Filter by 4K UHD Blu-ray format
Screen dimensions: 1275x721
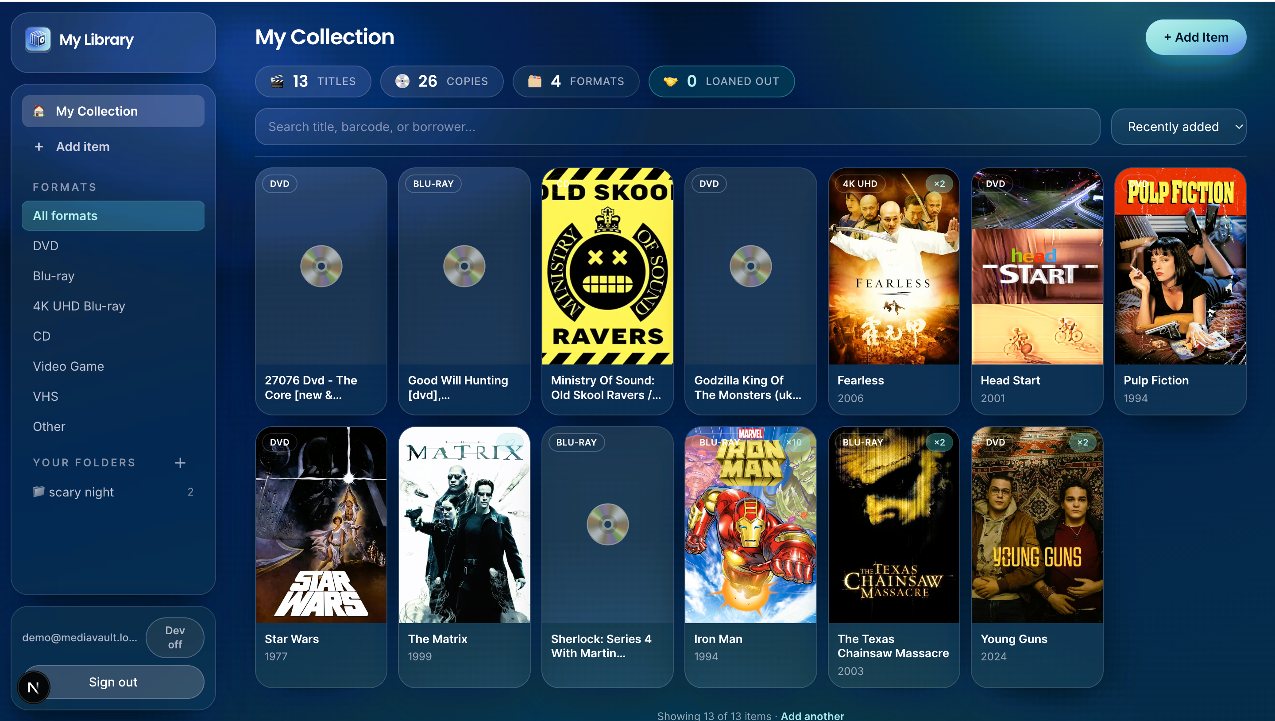[113, 306]
